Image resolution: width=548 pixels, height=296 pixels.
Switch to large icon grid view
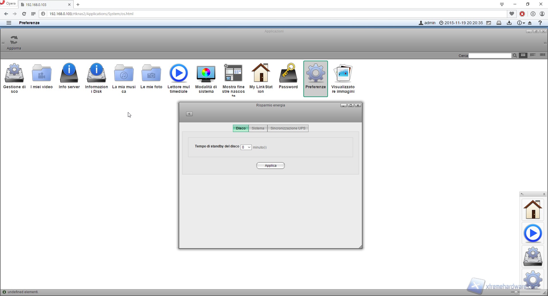pos(523,55)
